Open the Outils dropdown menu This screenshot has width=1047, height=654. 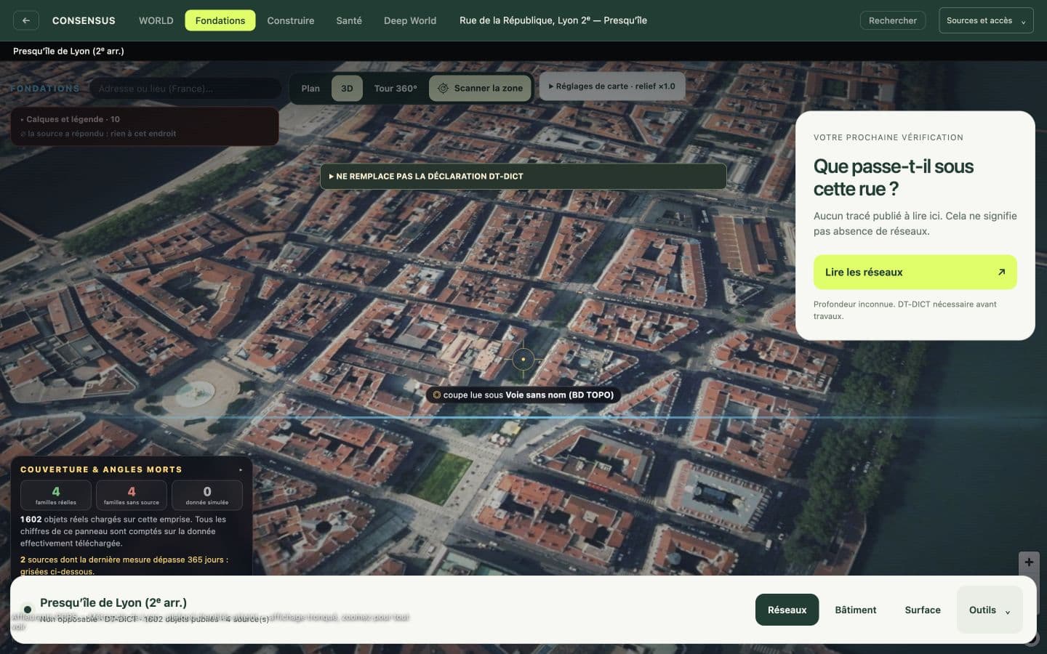coord(990,610)
